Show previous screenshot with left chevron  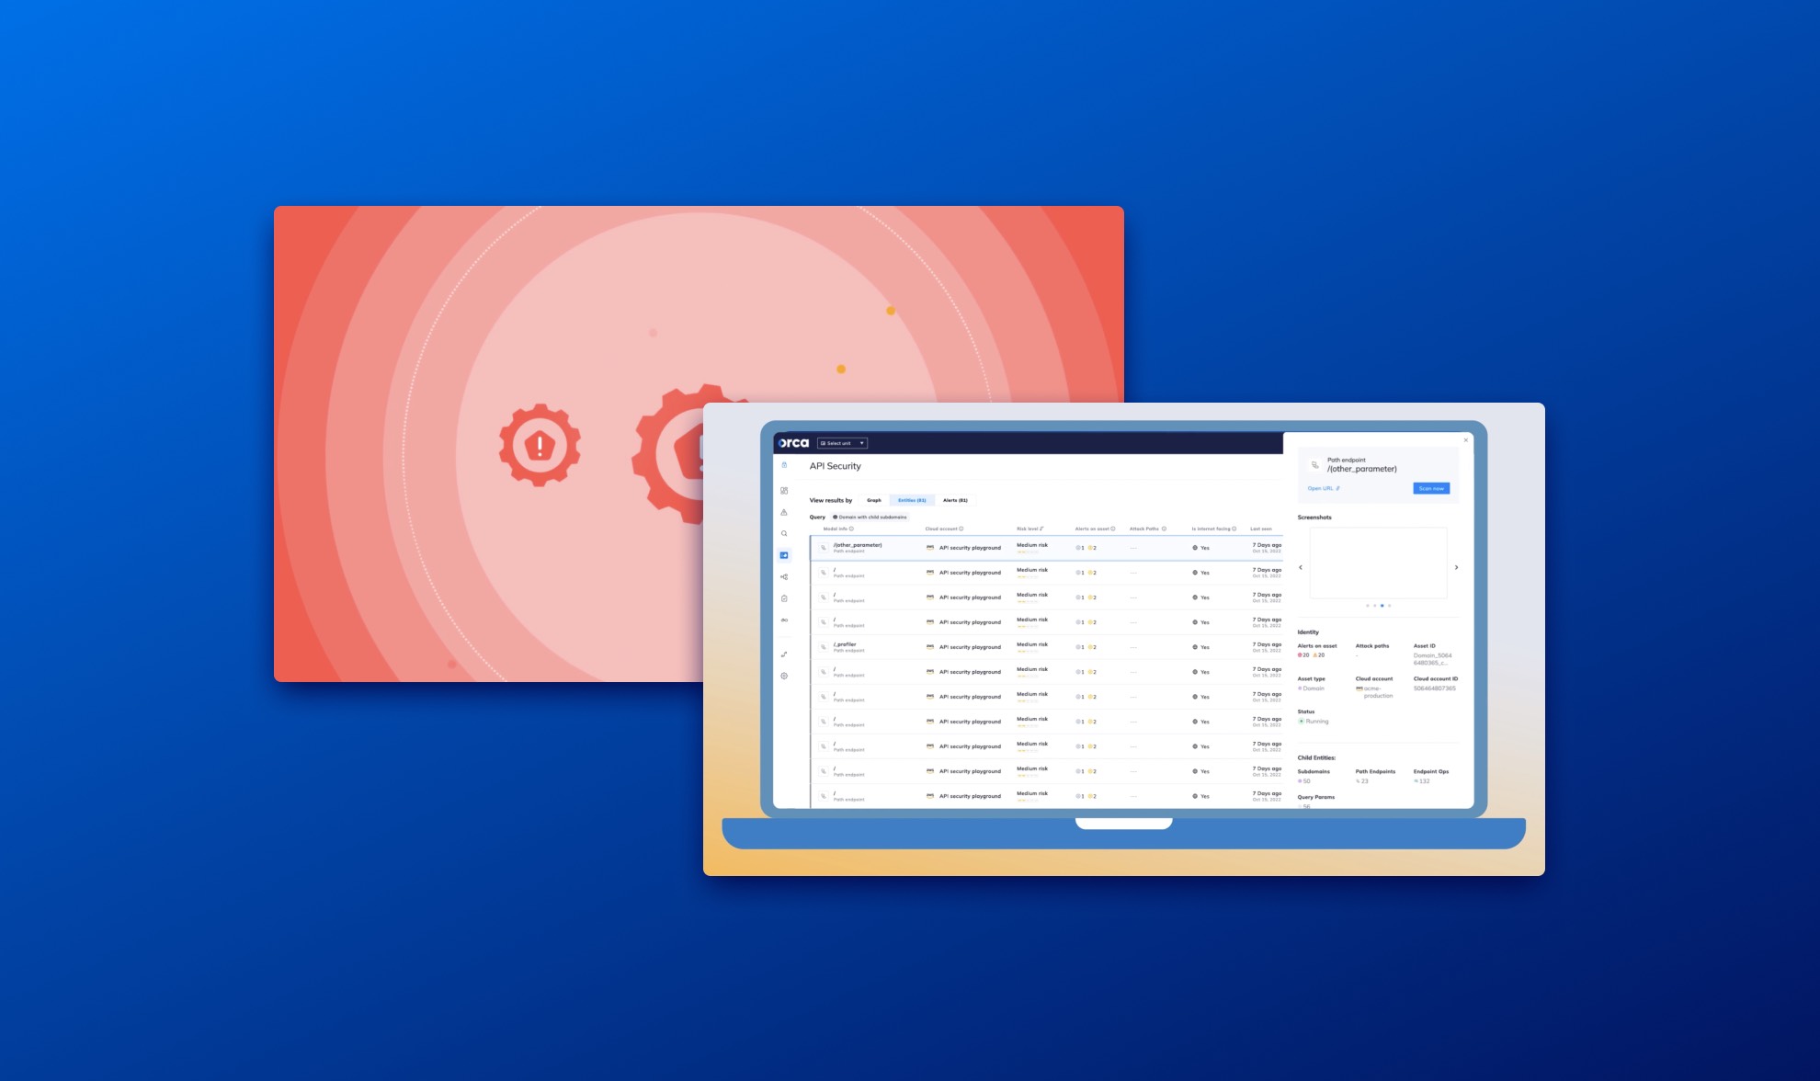1301,567
